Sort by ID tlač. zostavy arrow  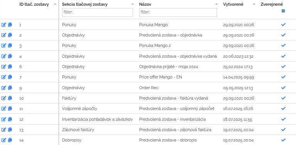[x=55, y=4]
